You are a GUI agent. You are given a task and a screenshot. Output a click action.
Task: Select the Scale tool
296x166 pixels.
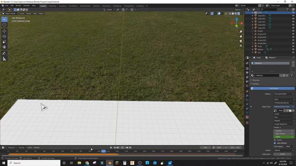tap(4, 42)
